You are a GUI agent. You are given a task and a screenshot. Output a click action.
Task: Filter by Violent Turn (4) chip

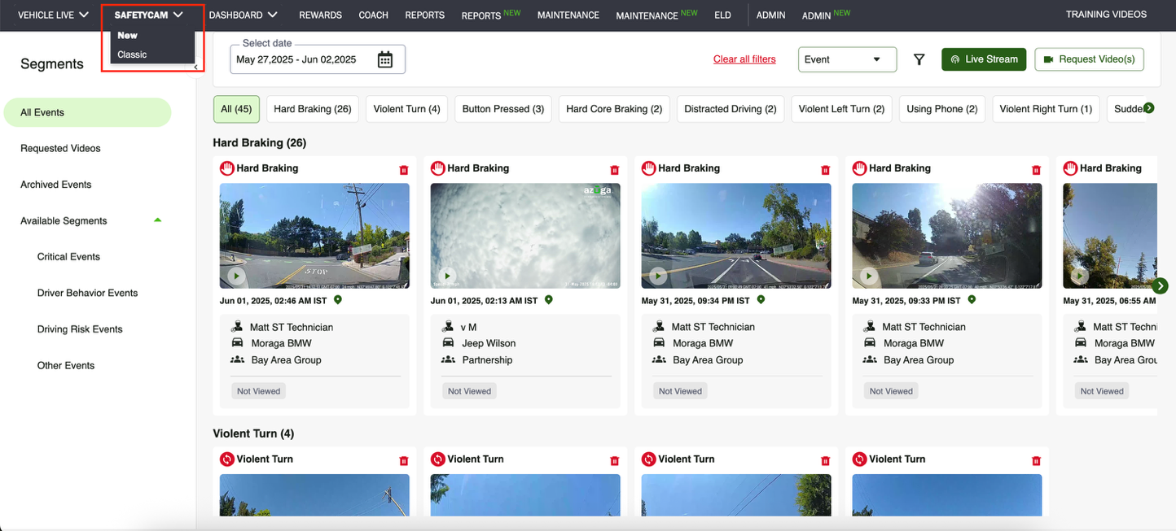406,109
